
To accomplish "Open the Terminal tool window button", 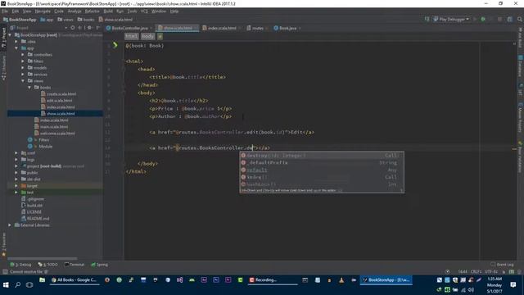I will (x=75, y=265).
